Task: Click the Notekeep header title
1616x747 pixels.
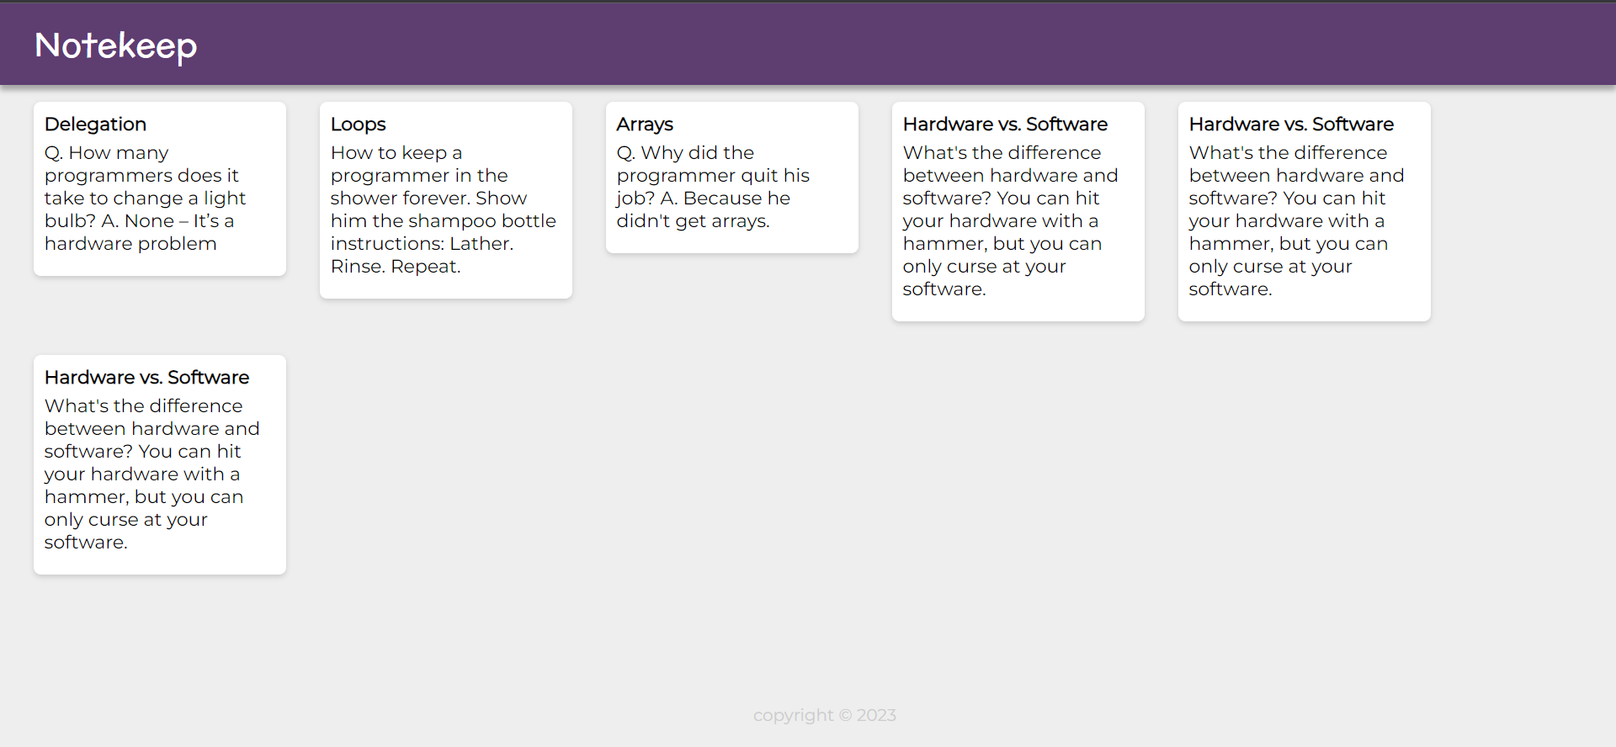Action: [115, 45]
